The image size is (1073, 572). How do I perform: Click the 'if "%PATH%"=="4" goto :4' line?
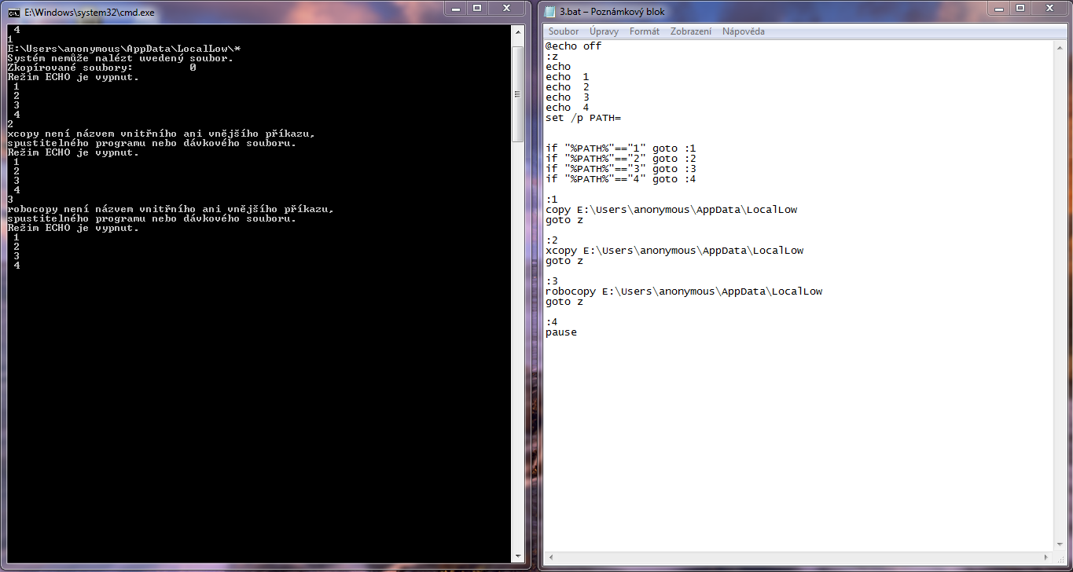[x=621, y=179]
